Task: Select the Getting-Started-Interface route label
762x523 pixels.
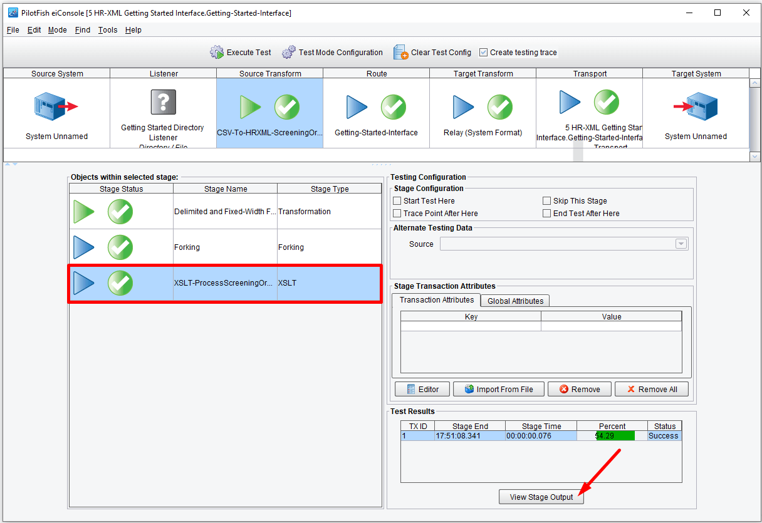Action: coord(376,133)
